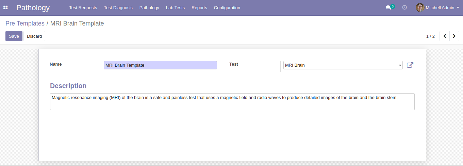Viewport: 463px width, 166px height.
Task: Open the Reports menu
Action: 199,7
